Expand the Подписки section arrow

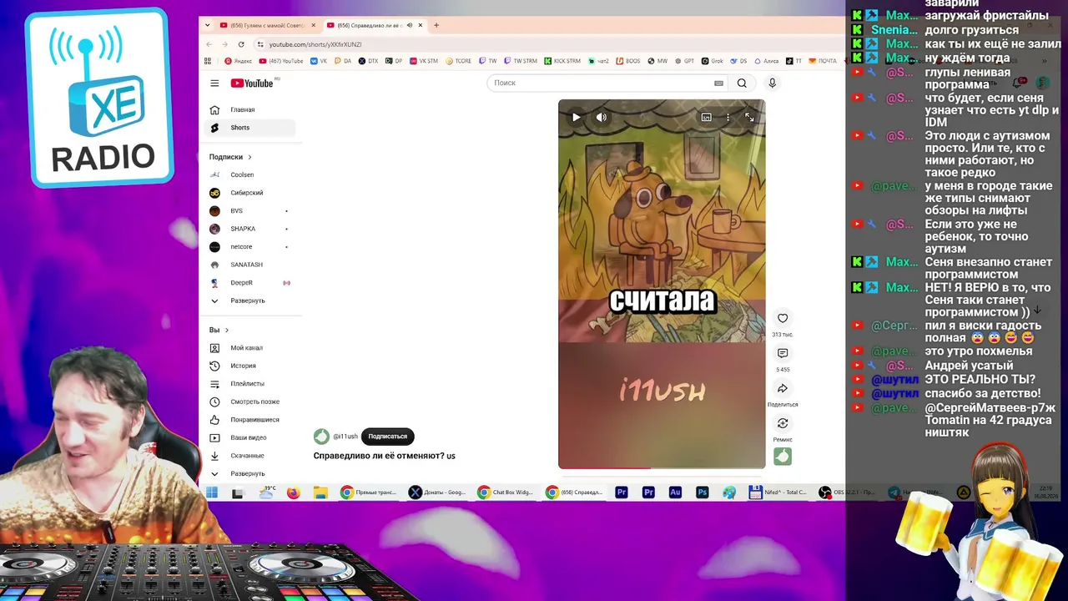(249, 157)
